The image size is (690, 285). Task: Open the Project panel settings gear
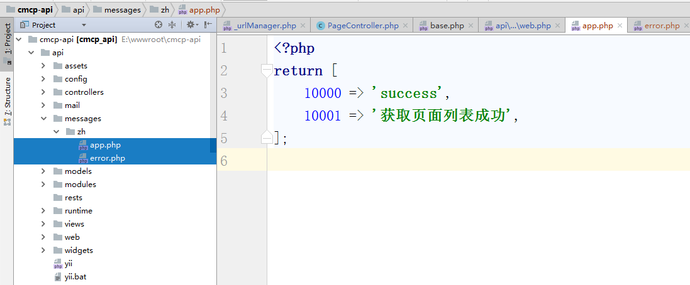(x=192, y=24)
